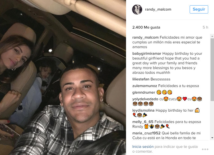The width and height of the screenshot is (214, 155).
Task: Click the Inicia sesión link
Action: (x=143, y=147)
